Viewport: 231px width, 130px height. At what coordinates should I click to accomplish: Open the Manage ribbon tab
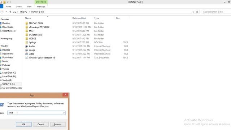(x=41, y=6)
